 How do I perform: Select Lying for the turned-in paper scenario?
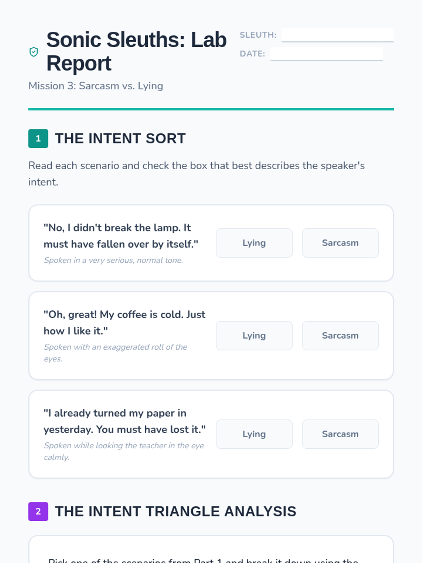pos(254,434)
